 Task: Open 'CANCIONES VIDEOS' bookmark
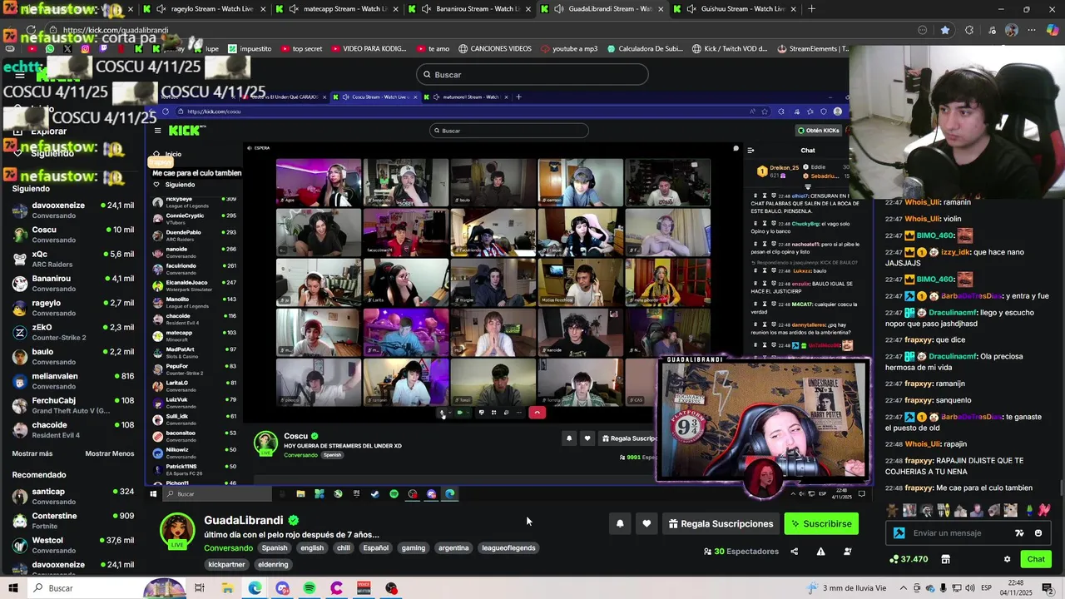point(494,48)
